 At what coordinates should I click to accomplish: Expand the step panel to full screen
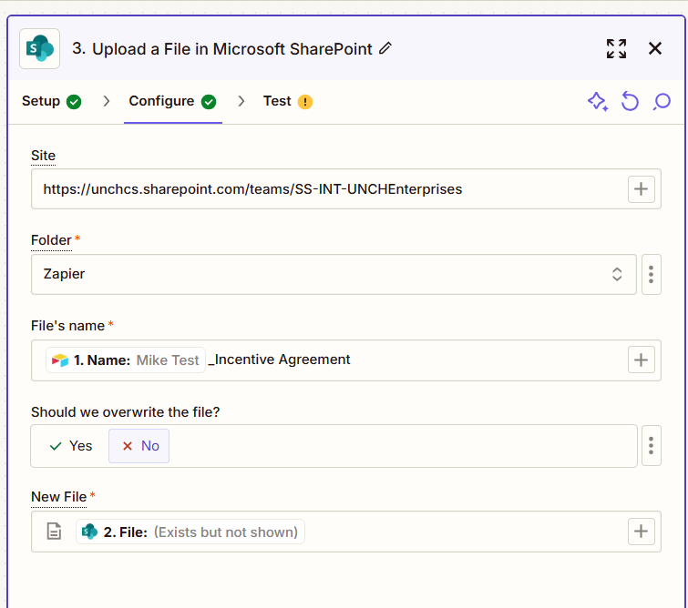pos(616,48)
